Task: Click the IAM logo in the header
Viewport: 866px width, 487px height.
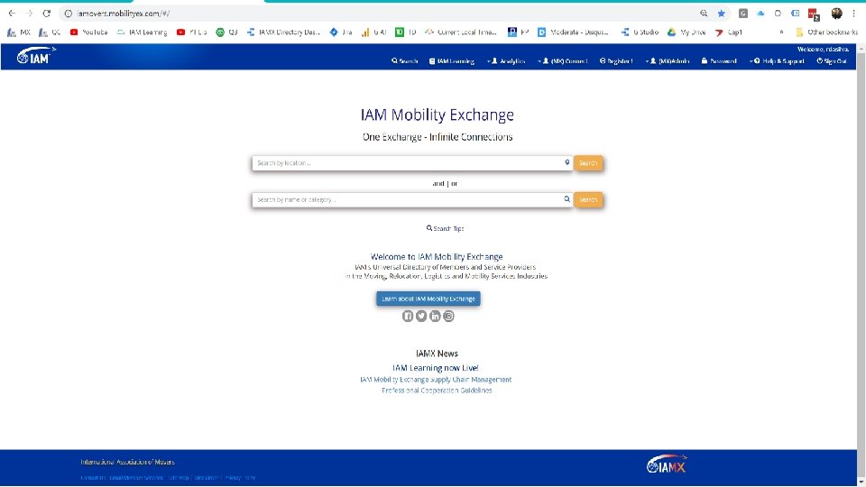Action: 36,56
